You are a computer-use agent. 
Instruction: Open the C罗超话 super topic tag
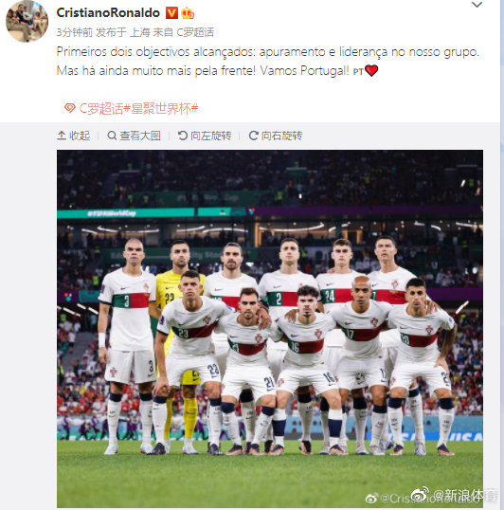101,109
